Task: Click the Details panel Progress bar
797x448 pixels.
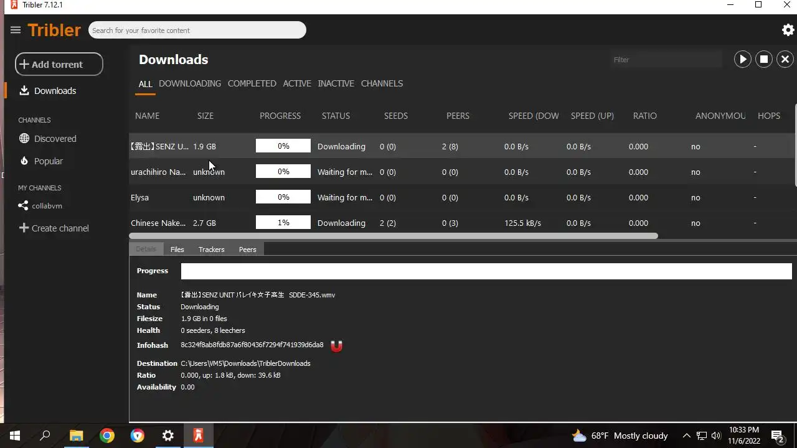Action: click(486, 271)
